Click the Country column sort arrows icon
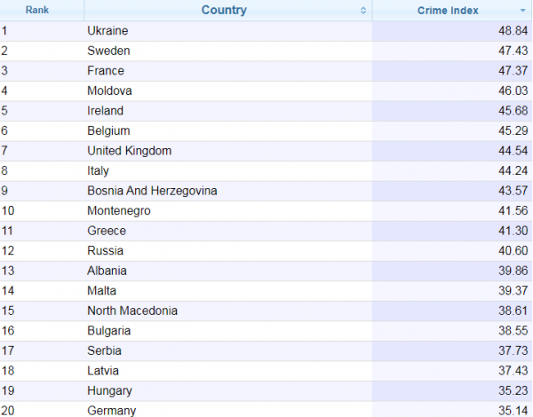 pos(363,11)
